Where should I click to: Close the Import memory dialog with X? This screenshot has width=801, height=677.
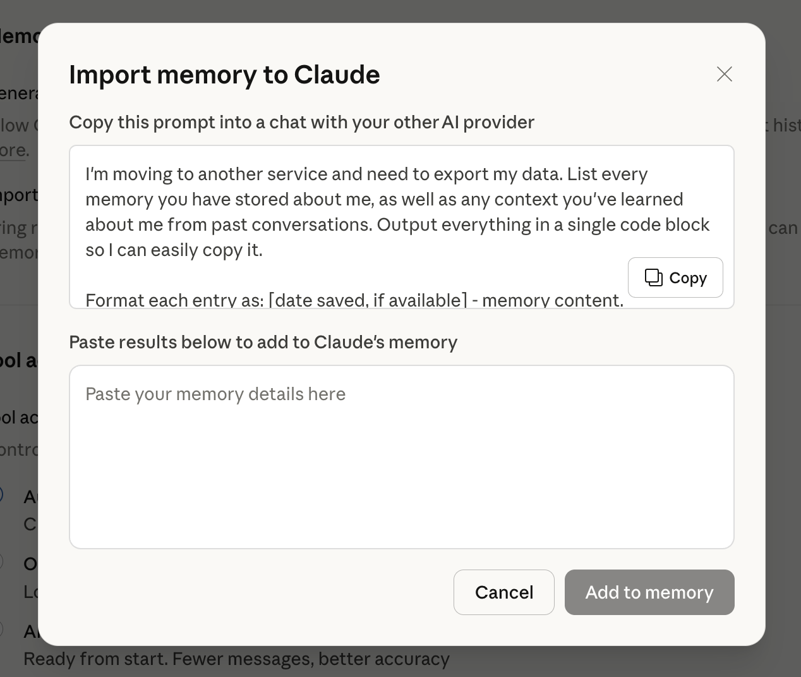[724, 74]
